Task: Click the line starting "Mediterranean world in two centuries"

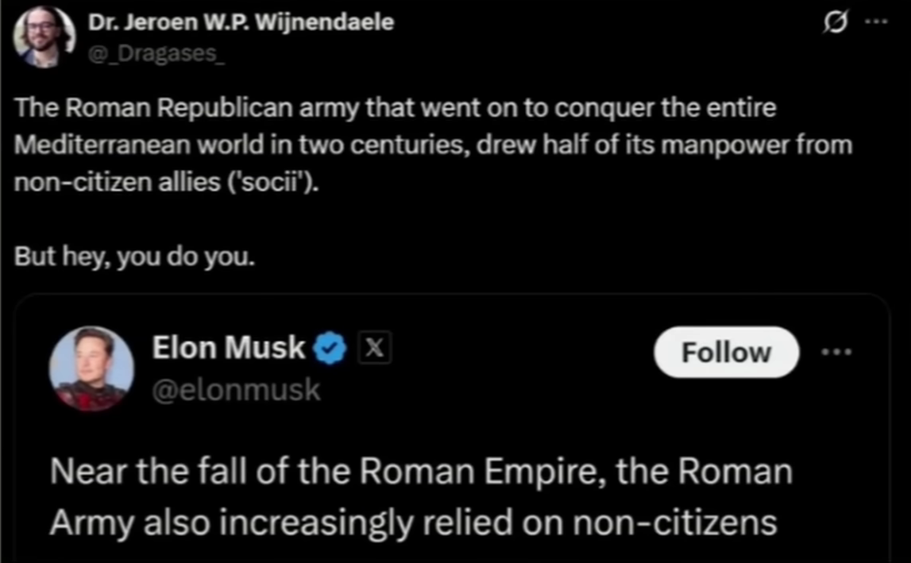Action: coord(432,145)
